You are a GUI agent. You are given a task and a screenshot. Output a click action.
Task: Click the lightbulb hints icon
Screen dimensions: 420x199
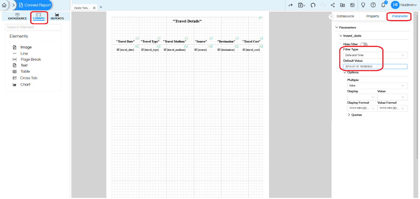(x=363, y=5)
